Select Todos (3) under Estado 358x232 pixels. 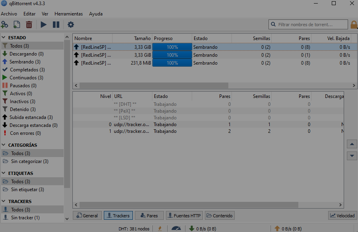tap(32, 46)
